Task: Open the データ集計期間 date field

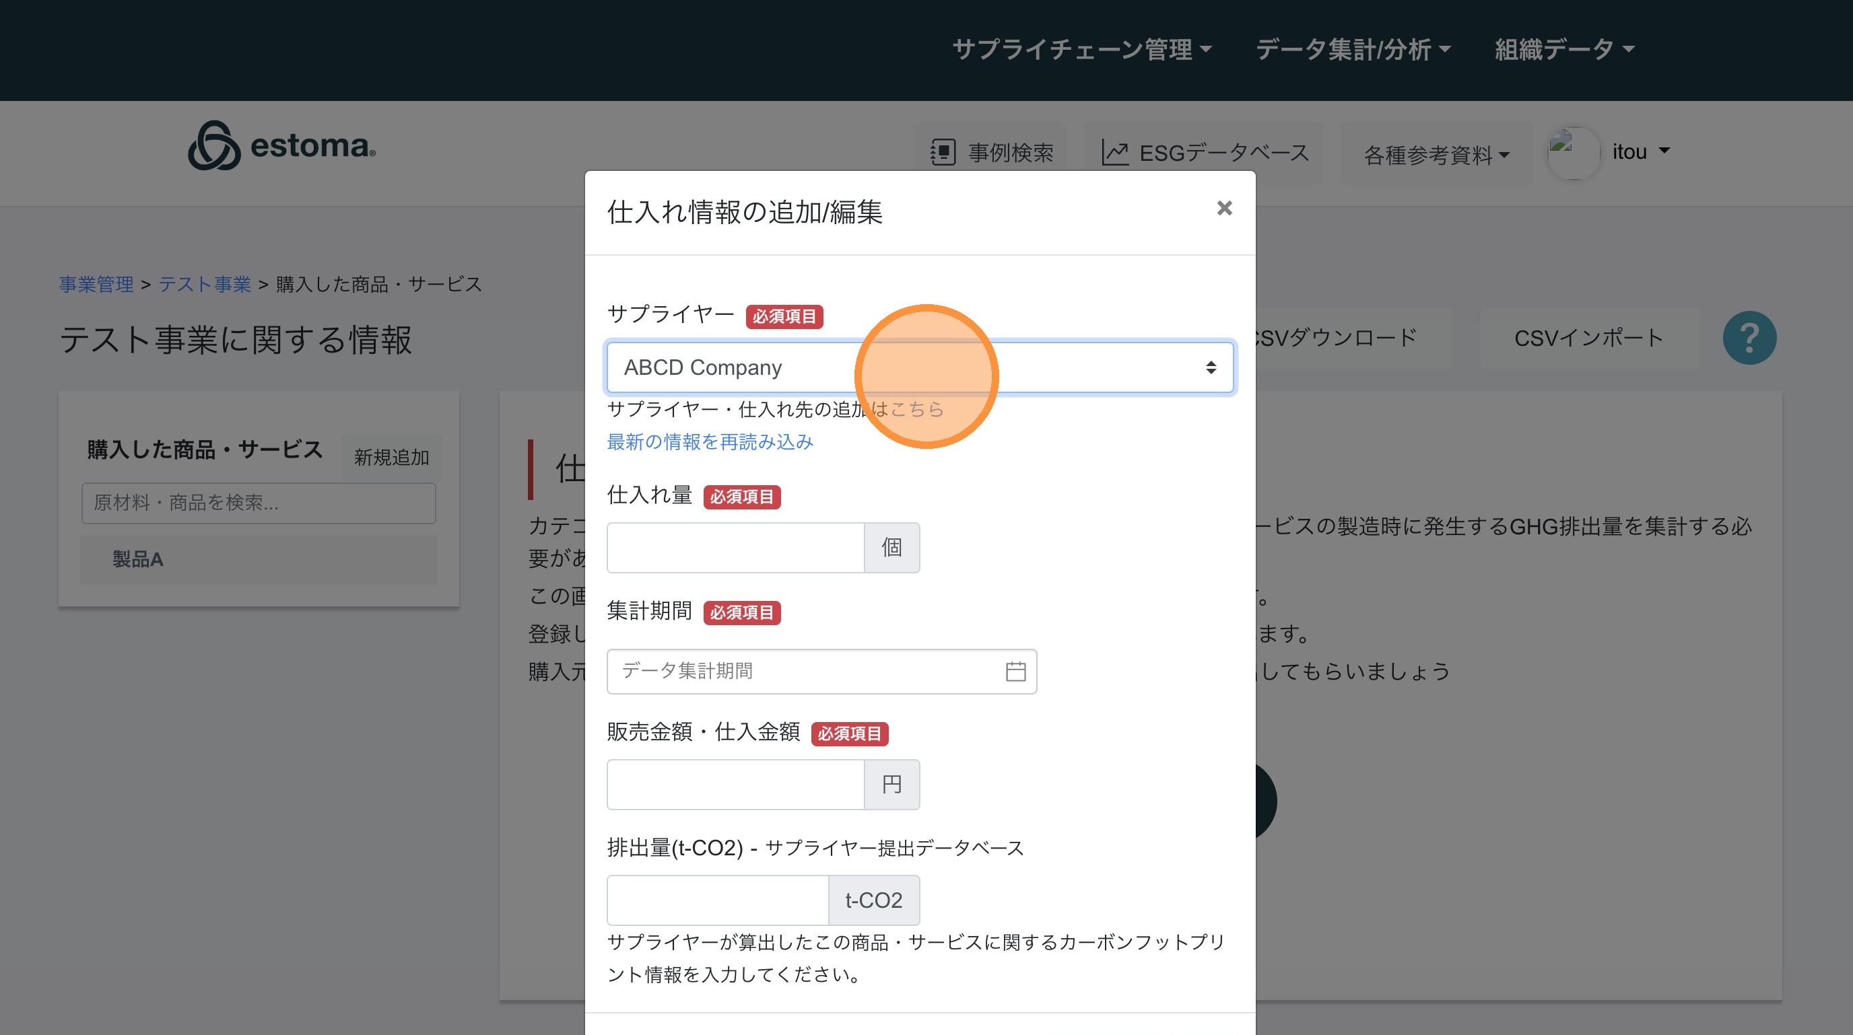Action: [x=821, y=672]
